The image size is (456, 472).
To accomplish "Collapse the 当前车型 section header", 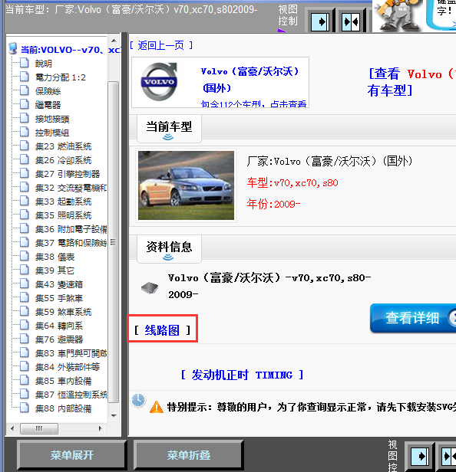I will [x=169, y=129].
